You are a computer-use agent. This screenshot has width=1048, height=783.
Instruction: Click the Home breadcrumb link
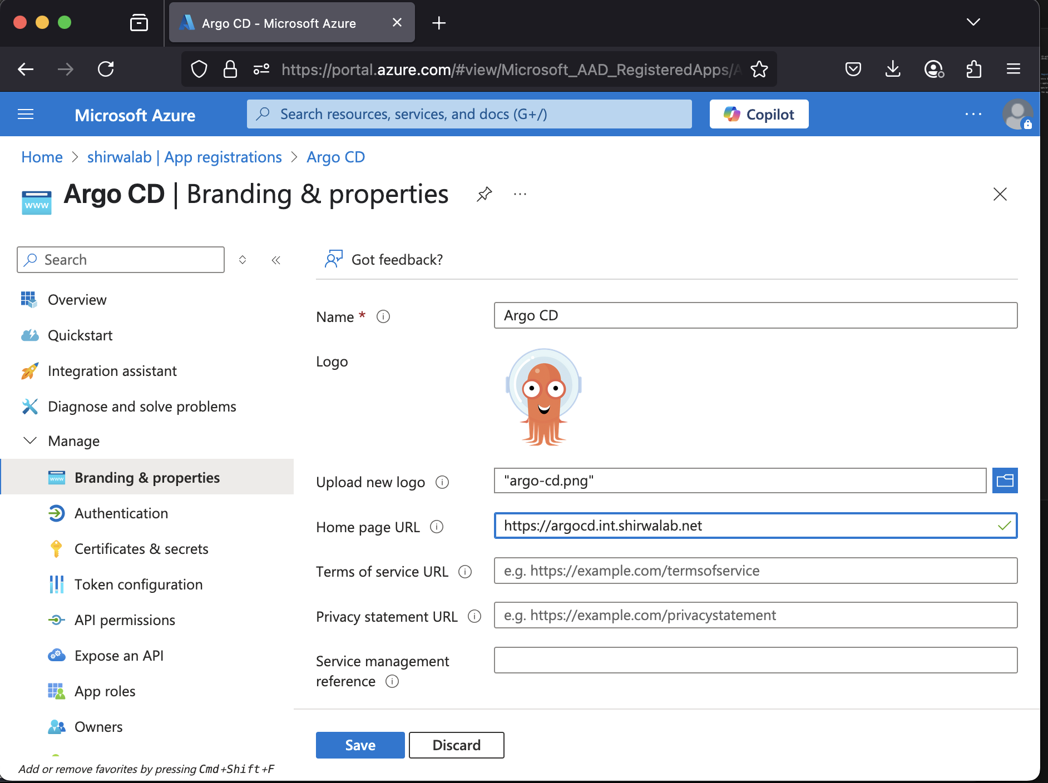42,157
